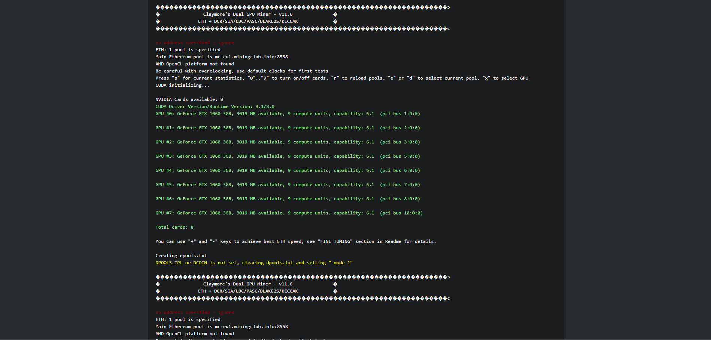Click the first red 'no address specified' line

click(195, 43)
